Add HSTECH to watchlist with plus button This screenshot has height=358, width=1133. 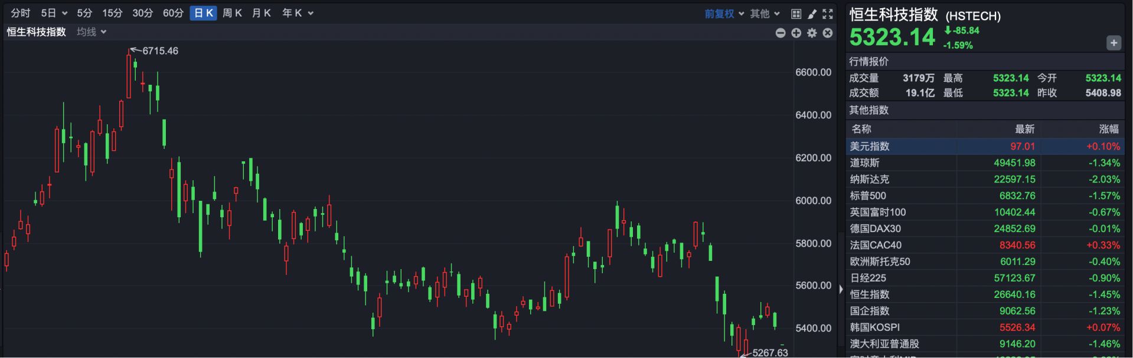click(1114, 43)
